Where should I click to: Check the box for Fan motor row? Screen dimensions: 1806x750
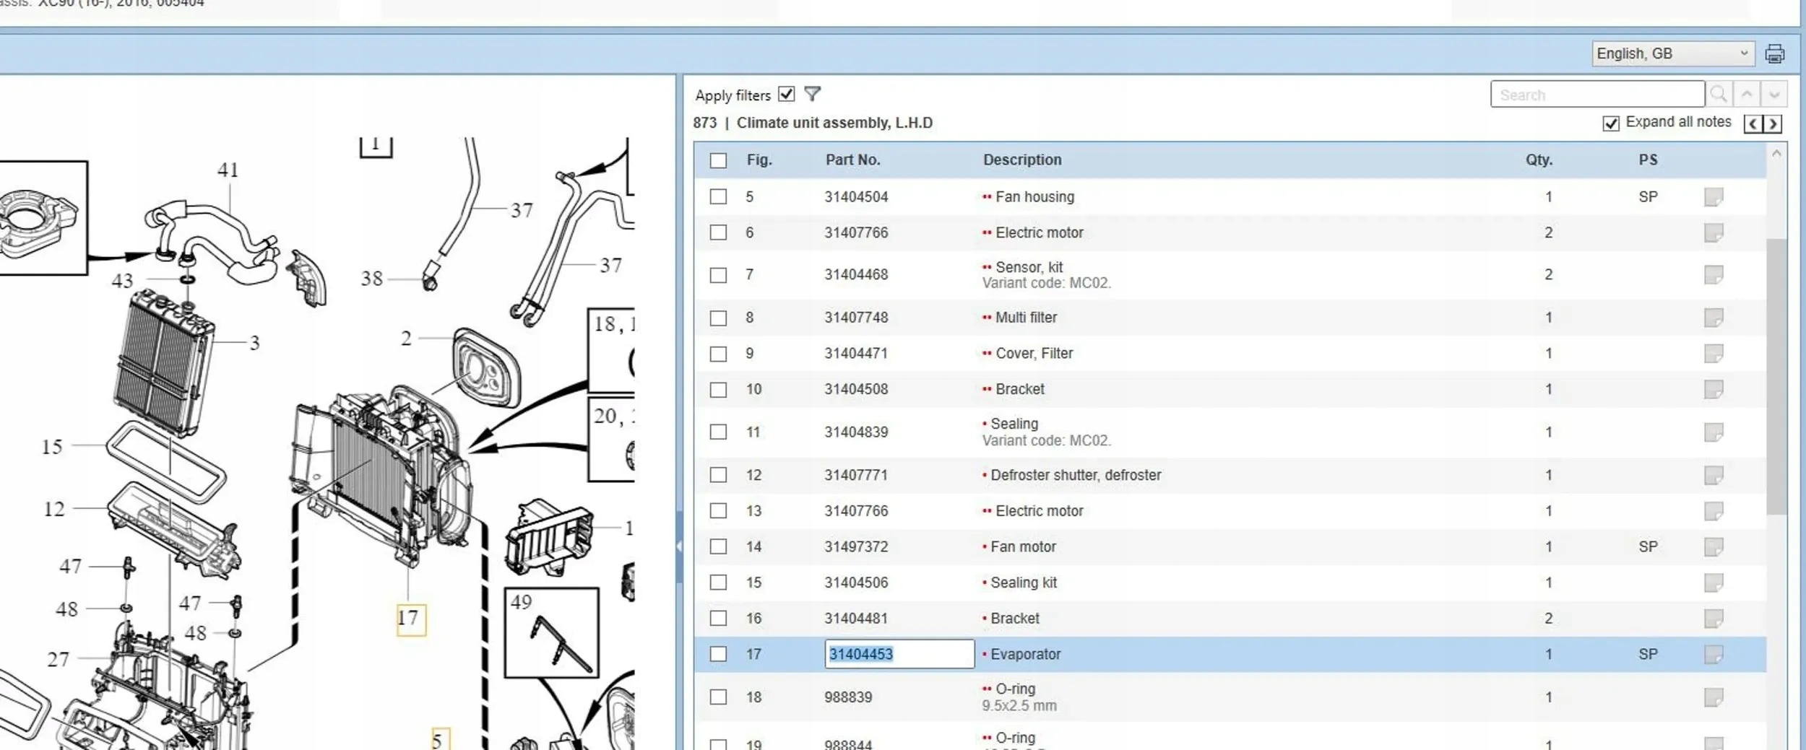tap(718, 546)
